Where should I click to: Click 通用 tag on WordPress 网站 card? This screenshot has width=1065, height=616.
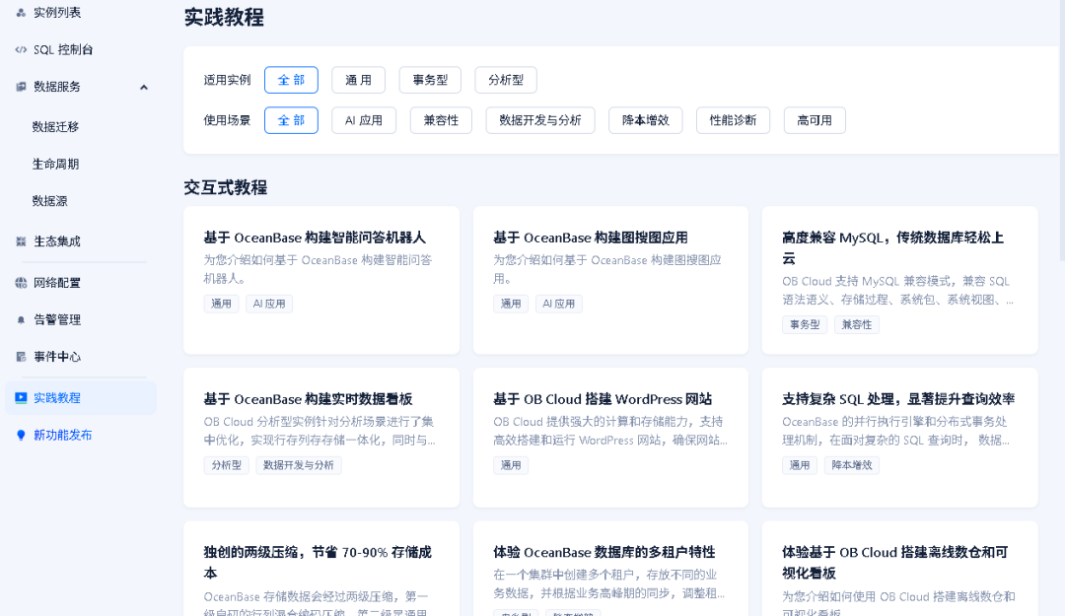tap(511, 465)
